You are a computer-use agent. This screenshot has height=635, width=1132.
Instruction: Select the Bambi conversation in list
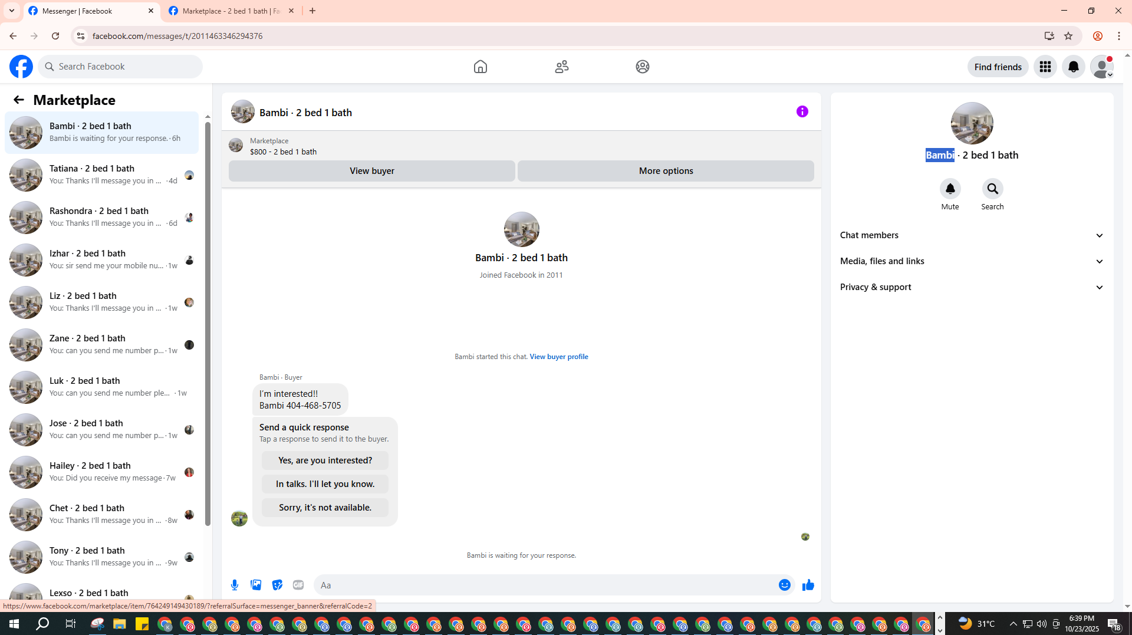(102, 132)
